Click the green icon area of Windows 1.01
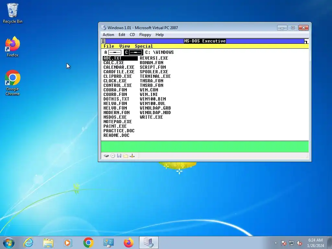 coord(205,147)
